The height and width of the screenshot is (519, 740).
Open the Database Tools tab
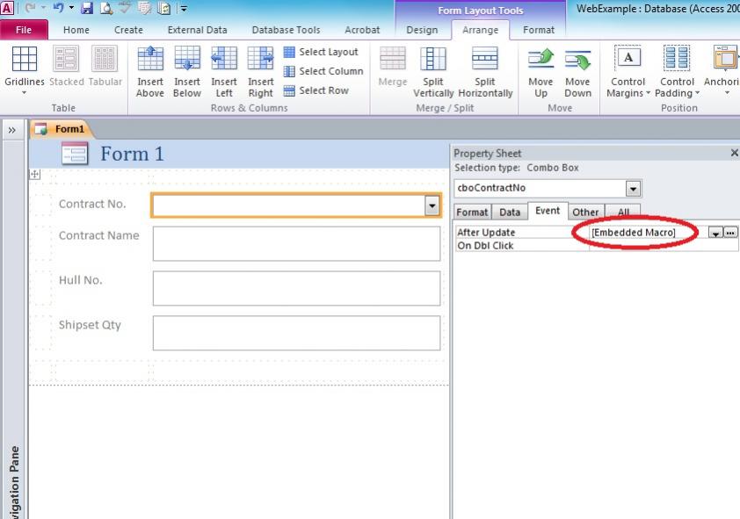(286, 30)
